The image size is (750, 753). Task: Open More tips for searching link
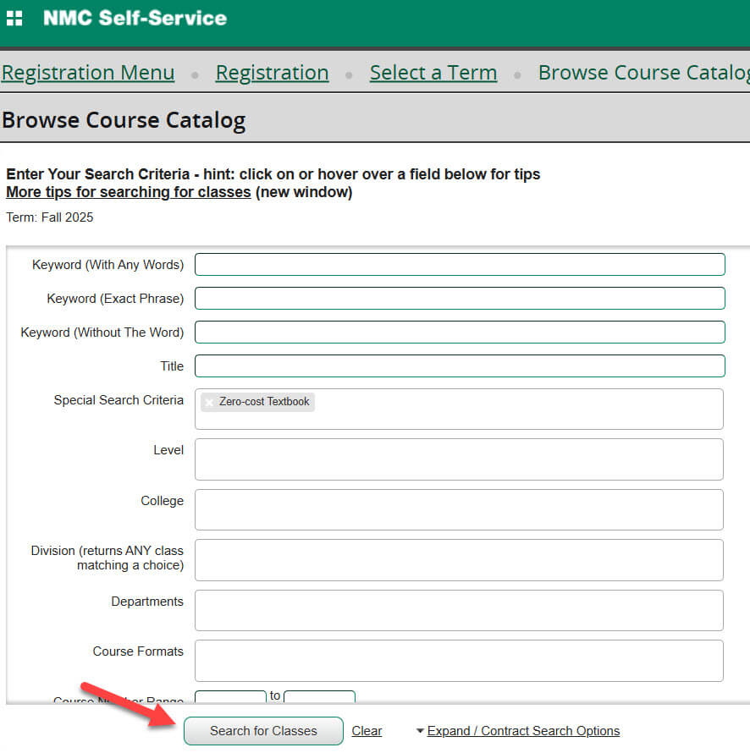click(129, 192)
